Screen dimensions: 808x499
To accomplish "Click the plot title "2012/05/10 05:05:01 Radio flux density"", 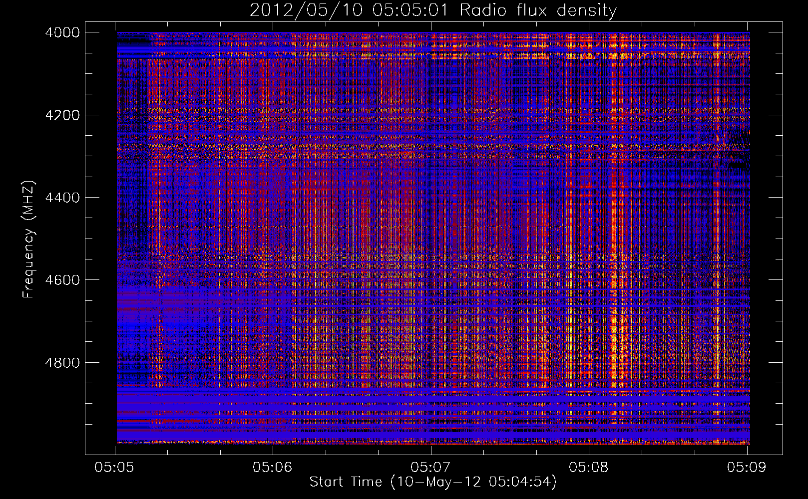I will point(433,10).
